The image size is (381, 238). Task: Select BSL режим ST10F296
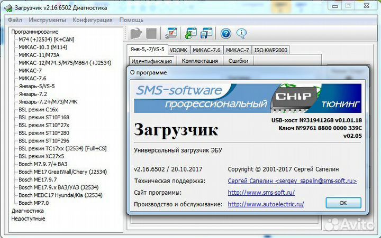pos(44,140)
